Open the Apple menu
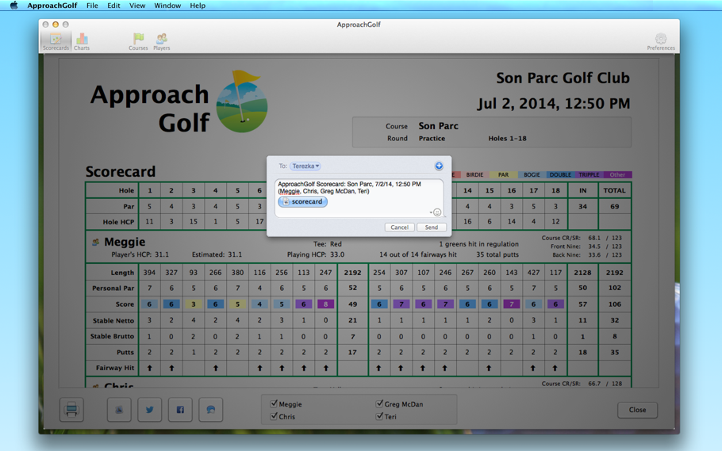Image resolution: width=722 pixels, height=451 pixels. point(13,6)
